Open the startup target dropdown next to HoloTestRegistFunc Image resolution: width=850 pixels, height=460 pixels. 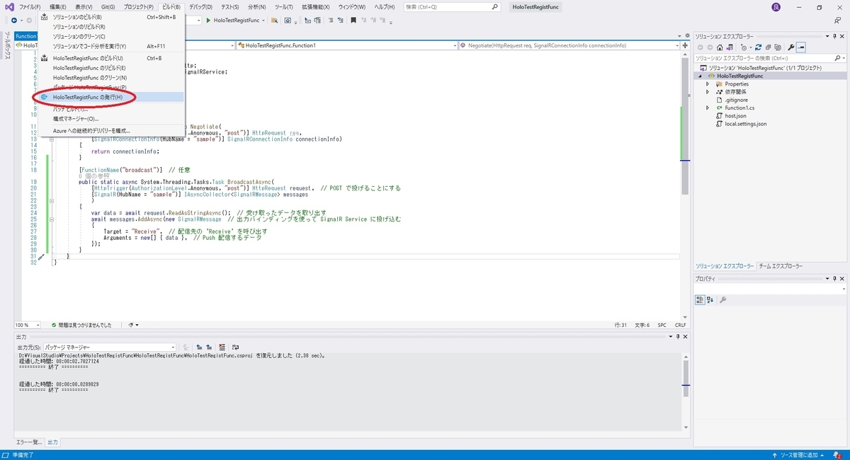(263, 20)
